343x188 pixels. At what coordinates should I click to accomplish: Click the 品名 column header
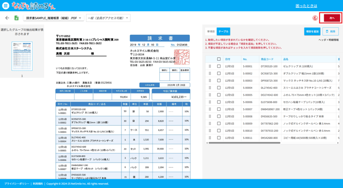pos(309,59)
